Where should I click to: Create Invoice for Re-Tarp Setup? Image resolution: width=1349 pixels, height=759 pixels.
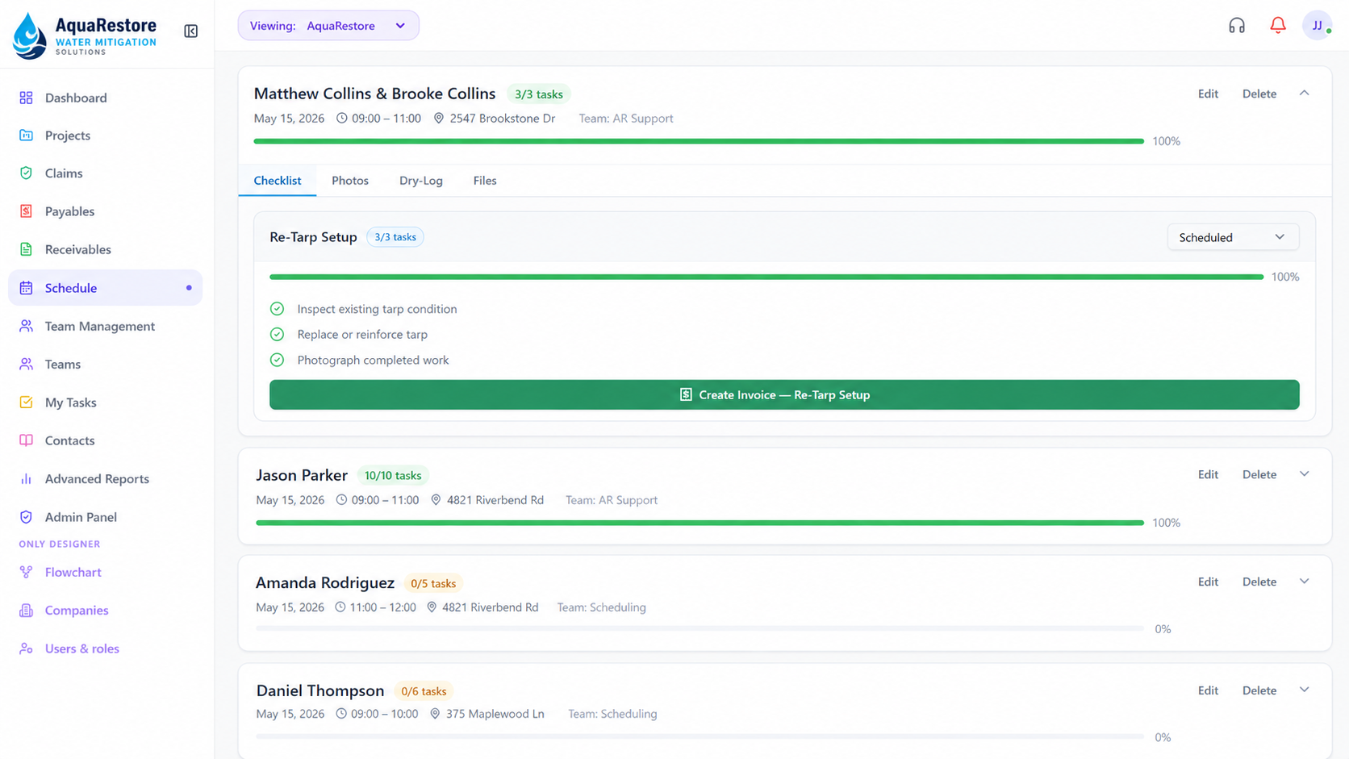[784, 394]
